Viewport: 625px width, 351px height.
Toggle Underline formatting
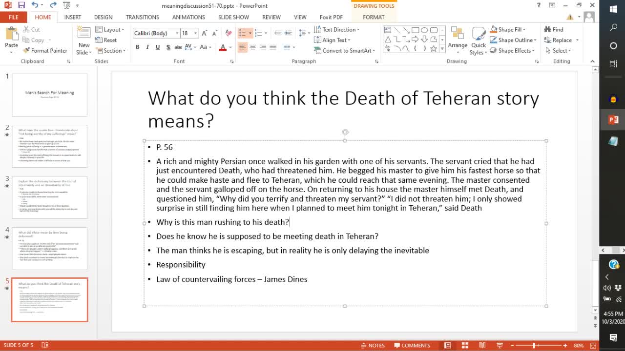pos(158,47)
